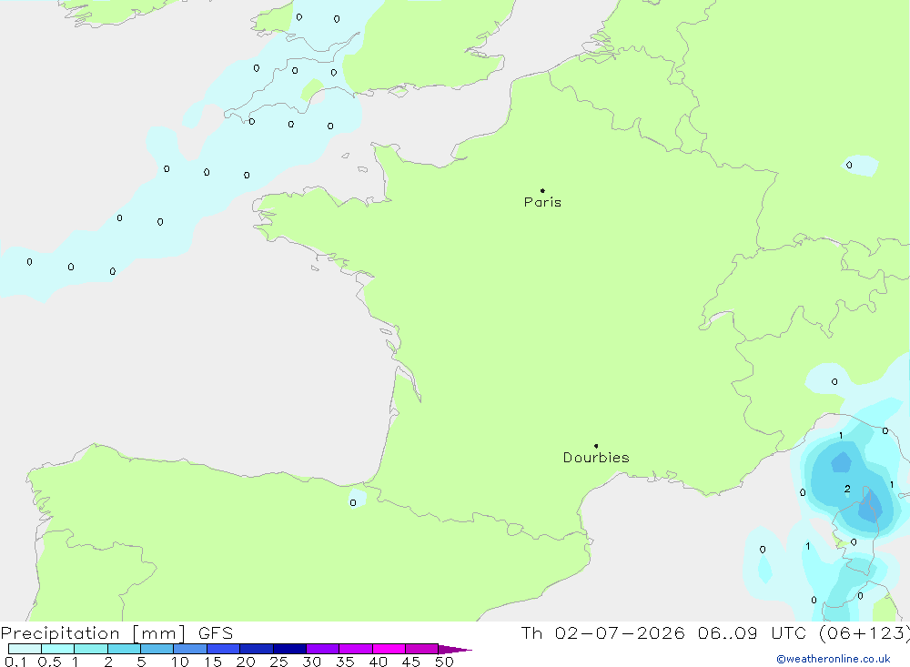The image size is (910, 667).
Task: Select the 20–25 mm legend color swatch
Action: (x=257, y=649)
